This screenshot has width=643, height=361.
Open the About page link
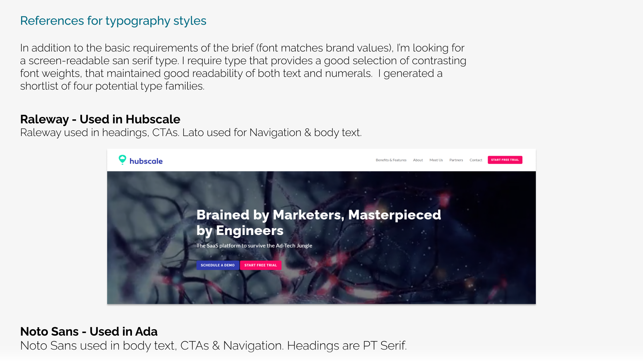418,160
